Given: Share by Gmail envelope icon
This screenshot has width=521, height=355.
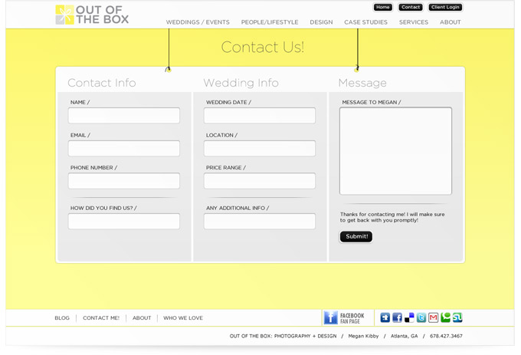Looking at the screenshot, I should [433, 317].
